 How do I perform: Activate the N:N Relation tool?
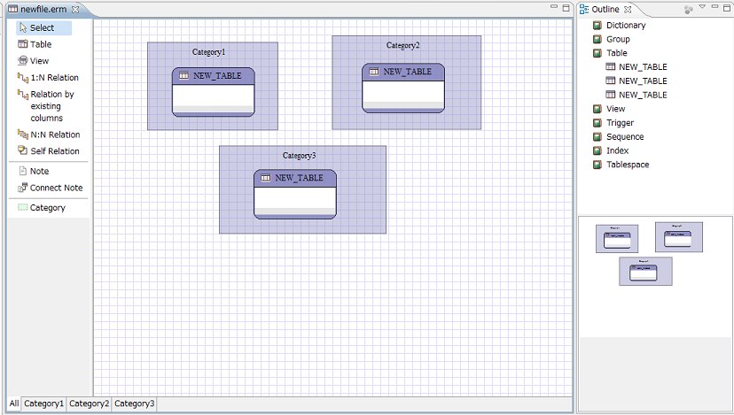[x=54, y=134]
